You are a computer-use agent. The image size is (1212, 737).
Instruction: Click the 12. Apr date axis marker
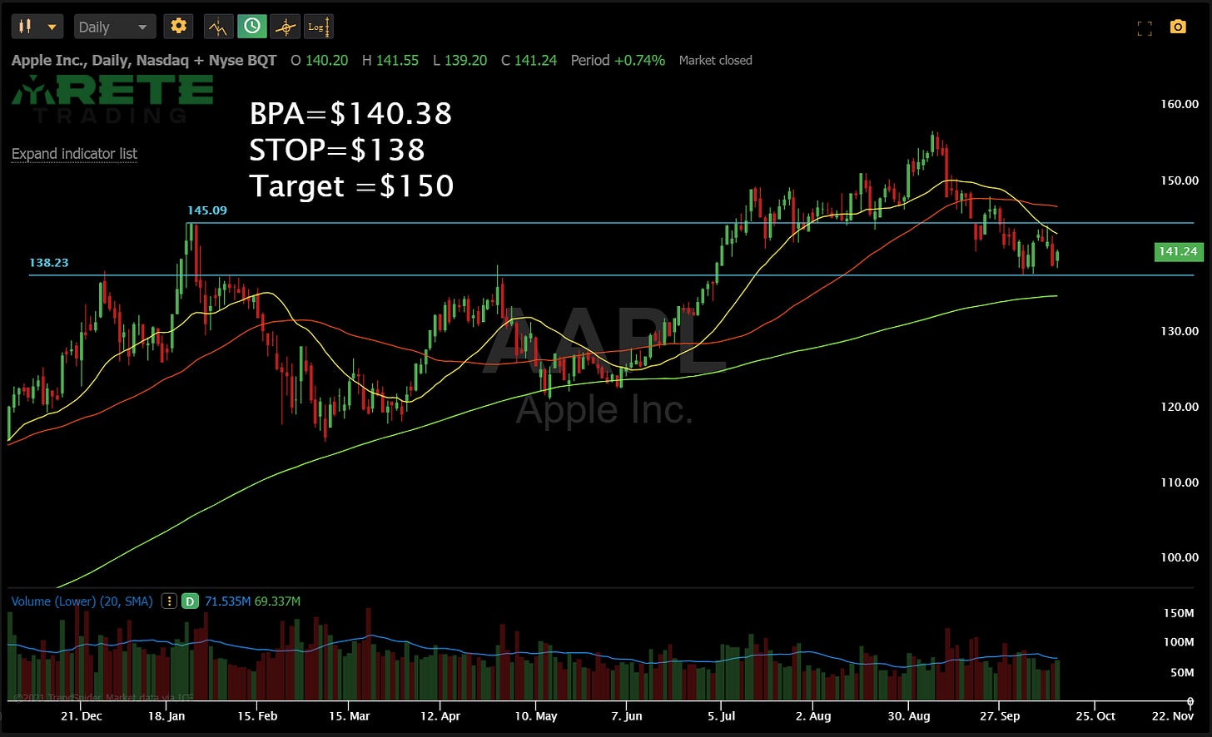coord(440,716)
